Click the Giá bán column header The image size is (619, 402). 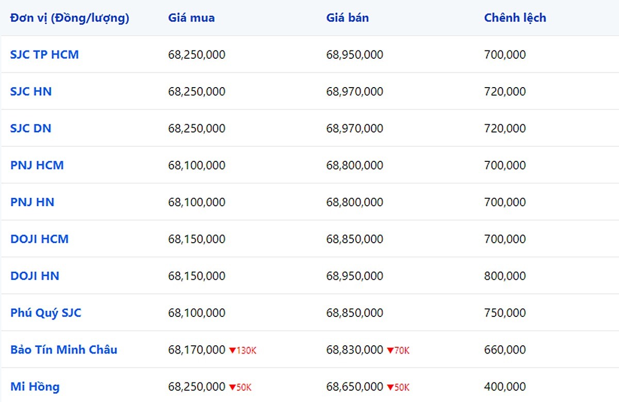click(x=347, y=18)
